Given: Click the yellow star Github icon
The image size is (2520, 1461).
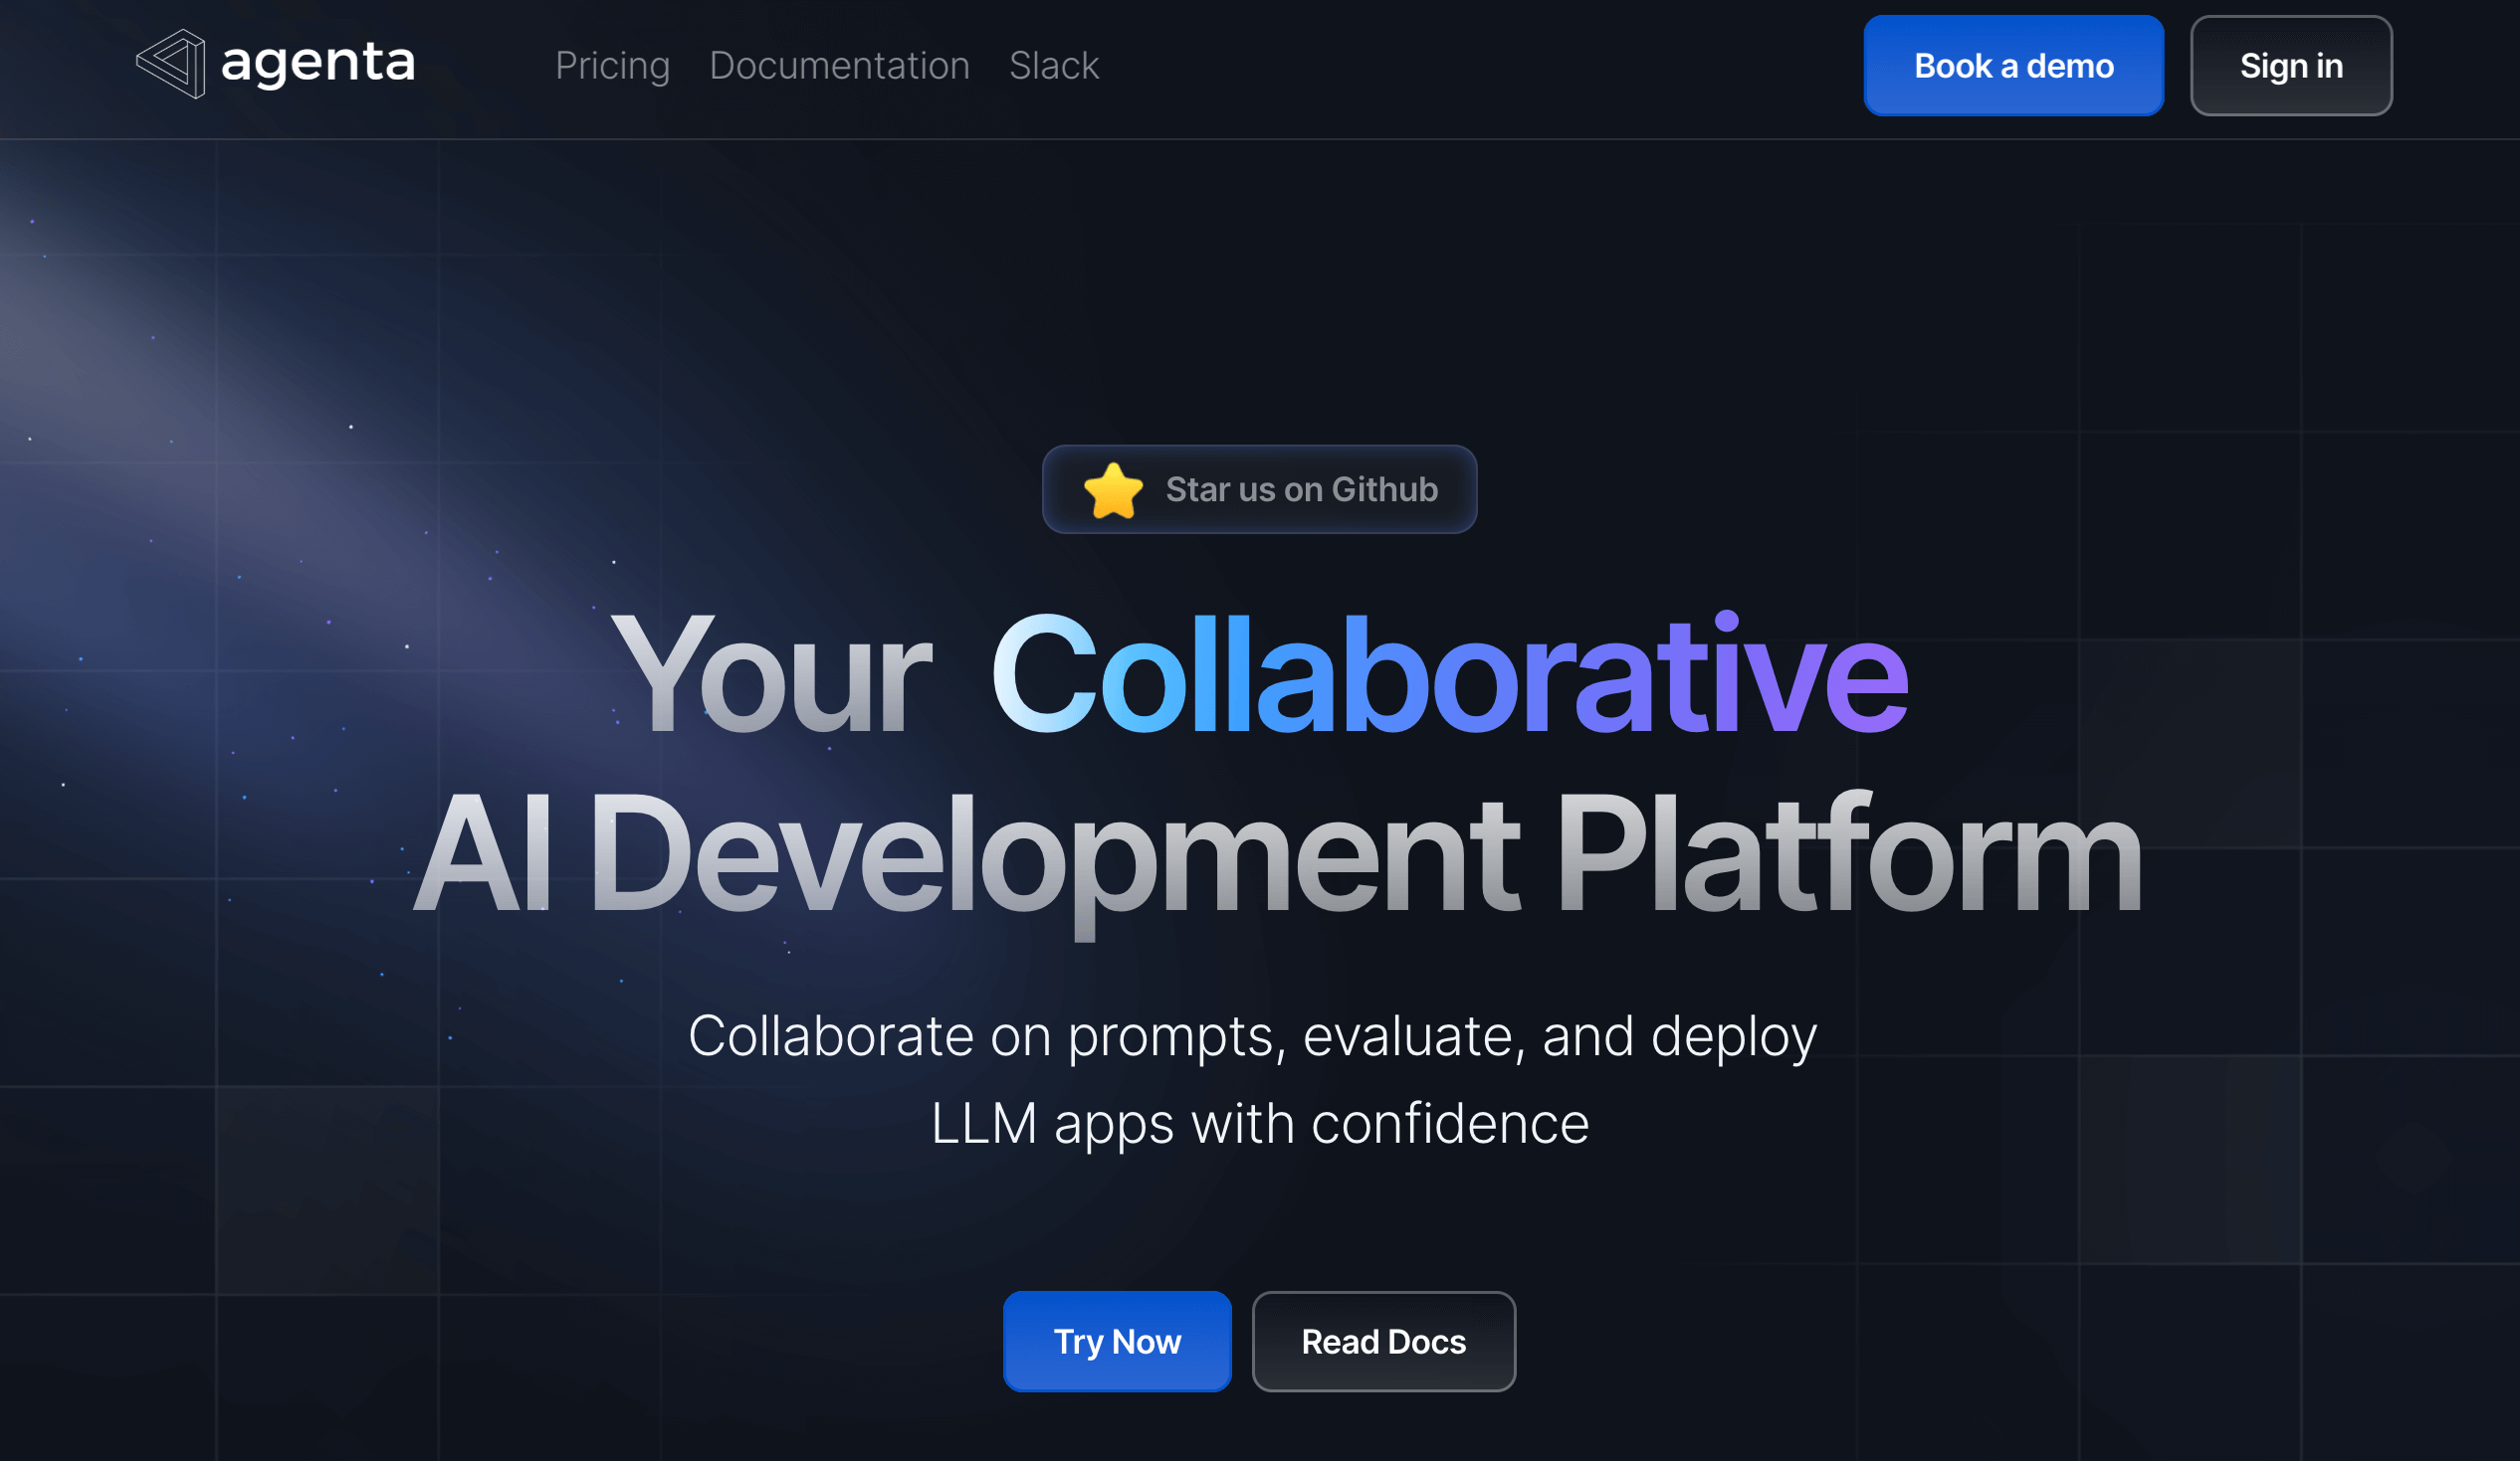Looking at the screenshot, I should 1111,490.
